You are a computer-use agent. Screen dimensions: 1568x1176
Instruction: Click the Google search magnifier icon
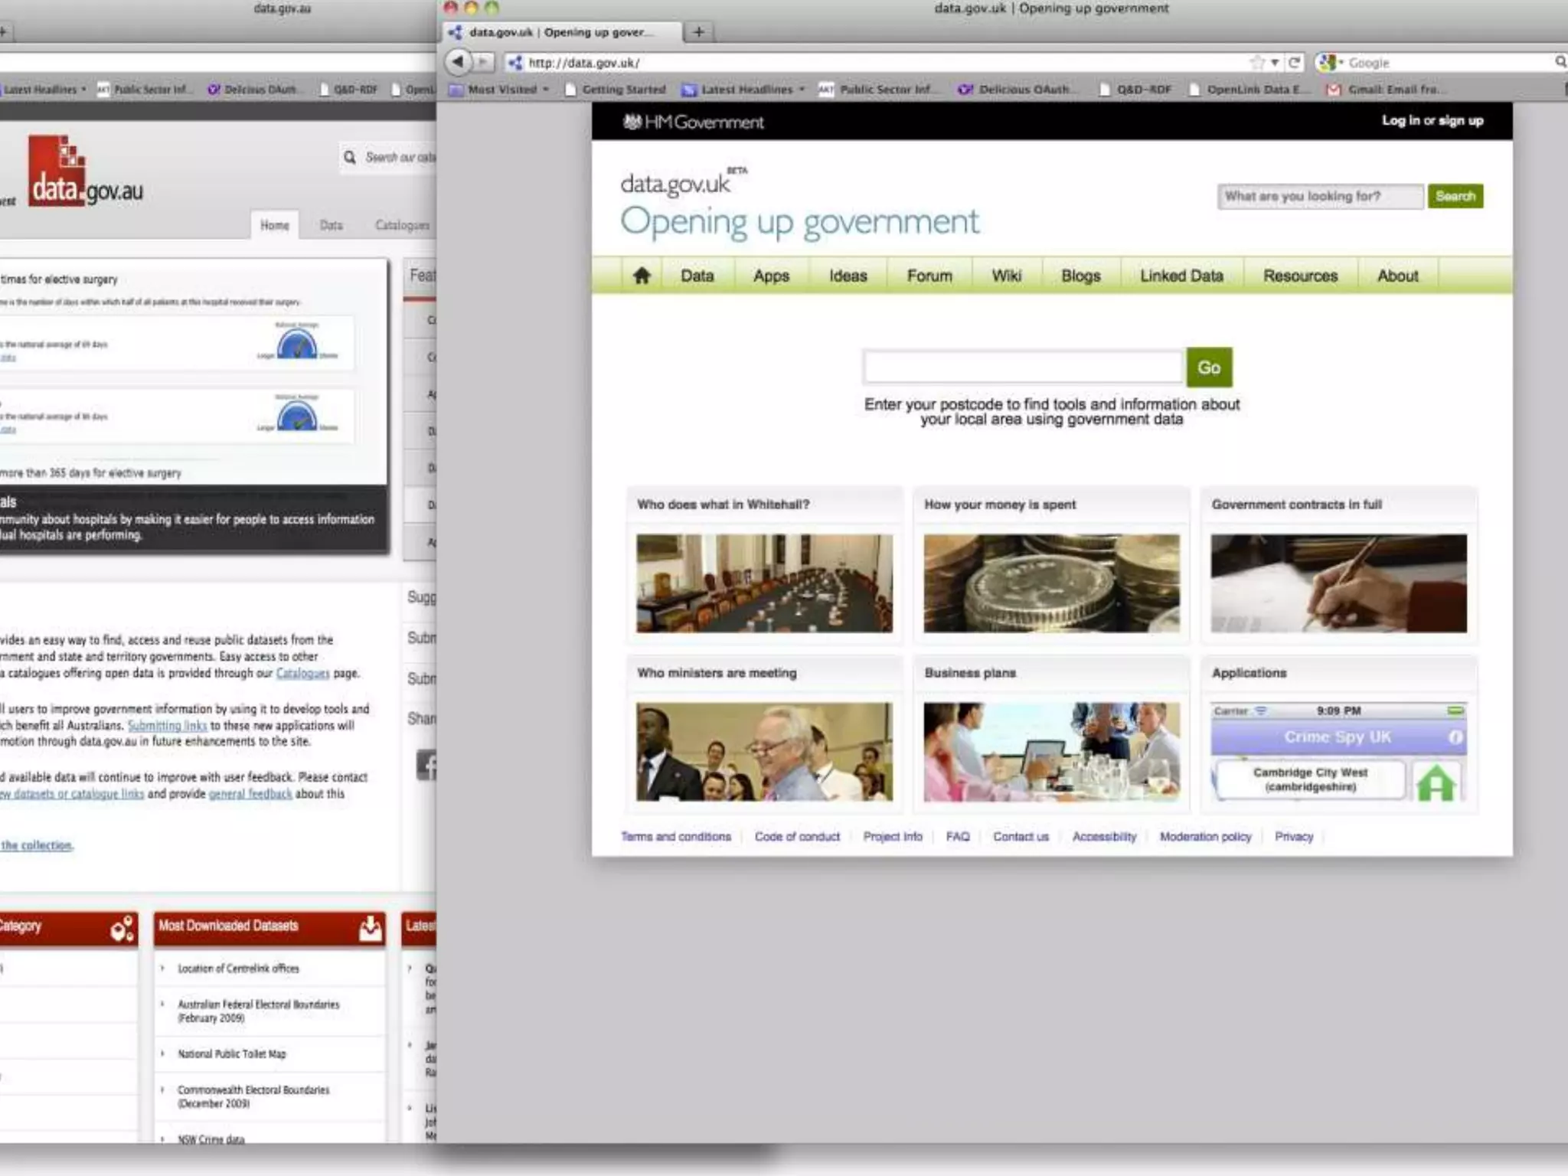pyautogui.click(x=1560, y=62)
